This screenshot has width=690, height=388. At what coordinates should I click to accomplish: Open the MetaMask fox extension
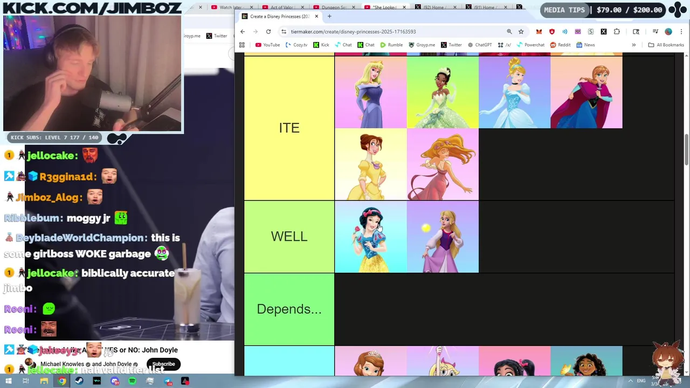539,31
